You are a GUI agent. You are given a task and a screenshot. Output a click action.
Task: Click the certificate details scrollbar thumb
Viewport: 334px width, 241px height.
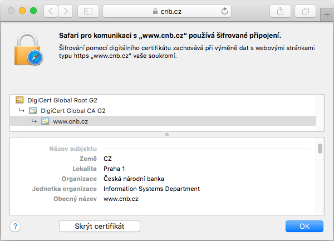tap(320, 149)
